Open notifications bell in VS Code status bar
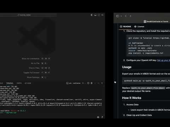Screen dimensions: 170x127 click(x=102, y=117)
